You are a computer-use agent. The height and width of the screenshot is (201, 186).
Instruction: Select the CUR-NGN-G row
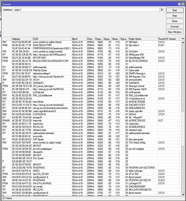pos(92,114)
